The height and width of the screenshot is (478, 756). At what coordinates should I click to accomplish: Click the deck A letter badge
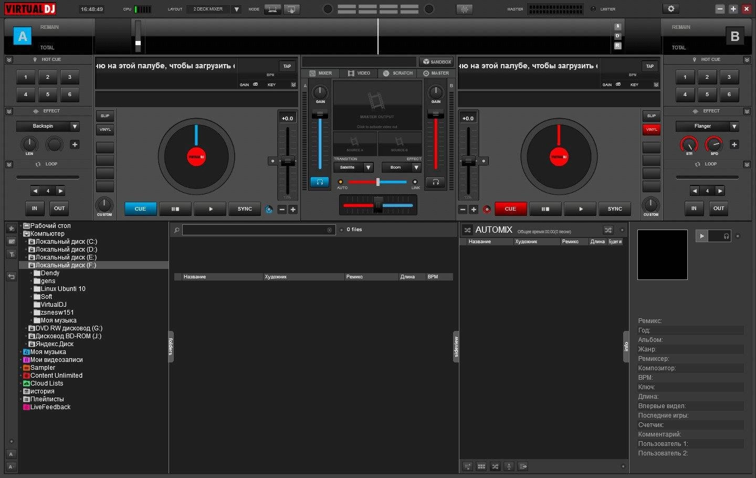point(23,36)
